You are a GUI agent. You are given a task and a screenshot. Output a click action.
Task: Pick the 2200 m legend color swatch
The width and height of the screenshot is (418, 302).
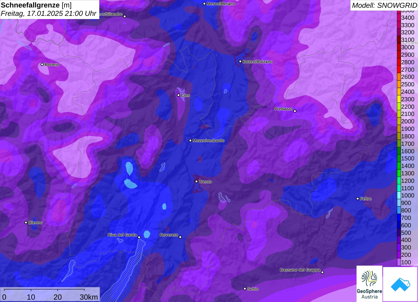399,107
